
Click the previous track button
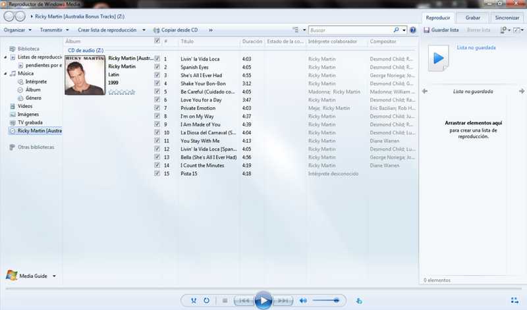(x=244, y=301)
